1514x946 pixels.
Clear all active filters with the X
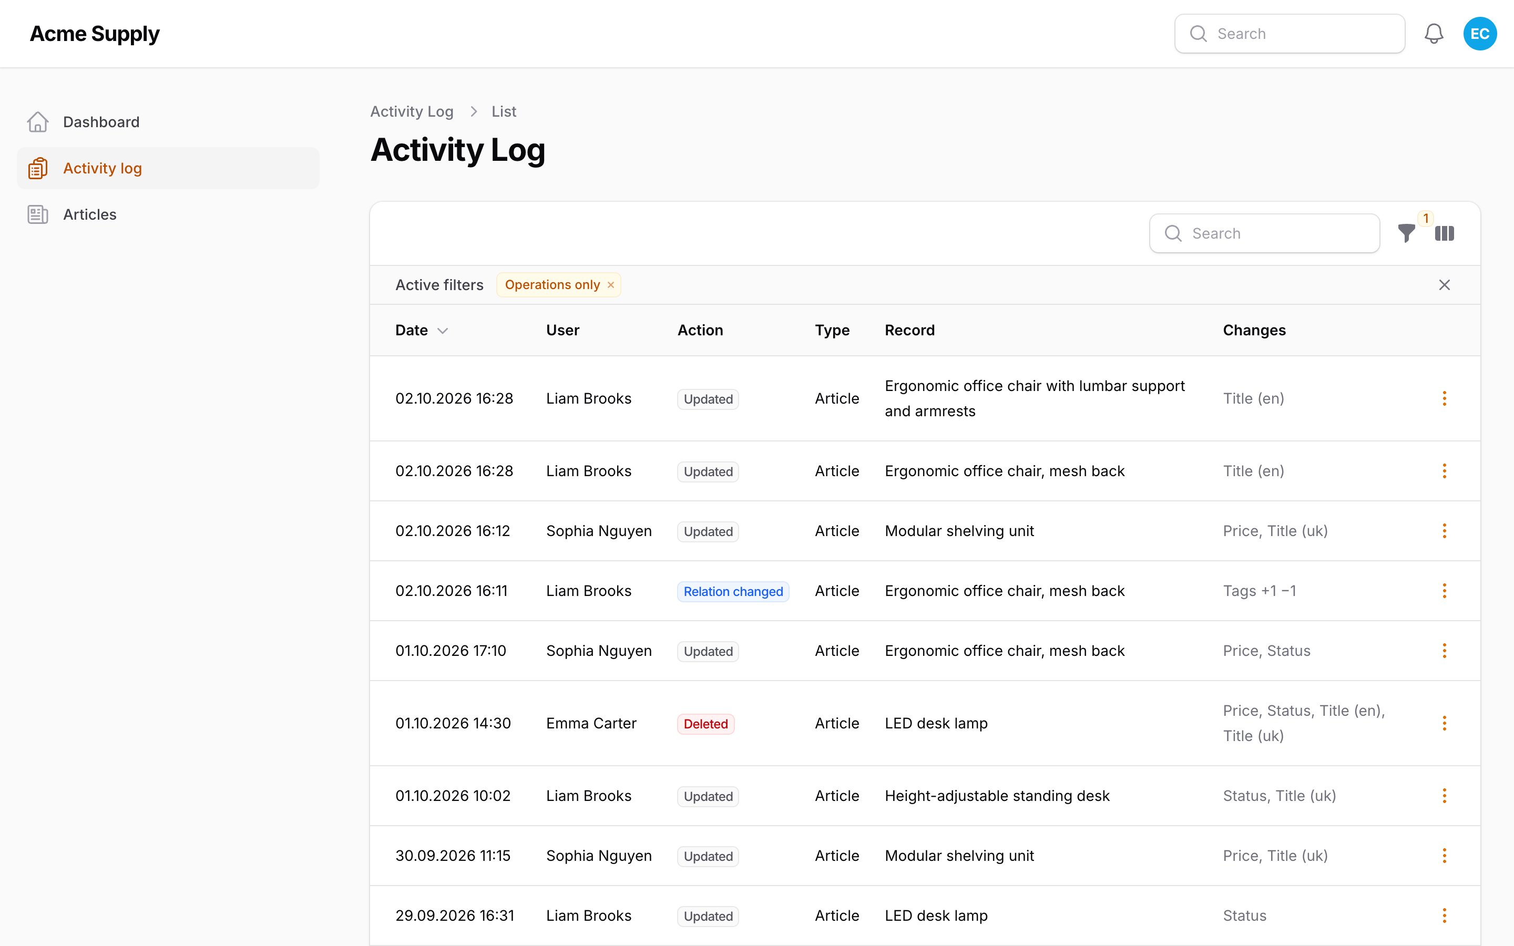click(x=1444, y=285)
